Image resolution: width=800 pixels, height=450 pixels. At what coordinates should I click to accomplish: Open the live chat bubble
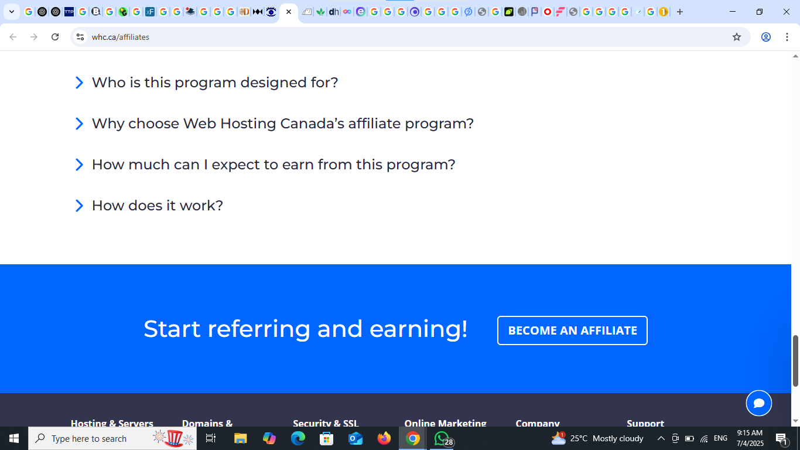pyautogui.click(x=759, y=403)
